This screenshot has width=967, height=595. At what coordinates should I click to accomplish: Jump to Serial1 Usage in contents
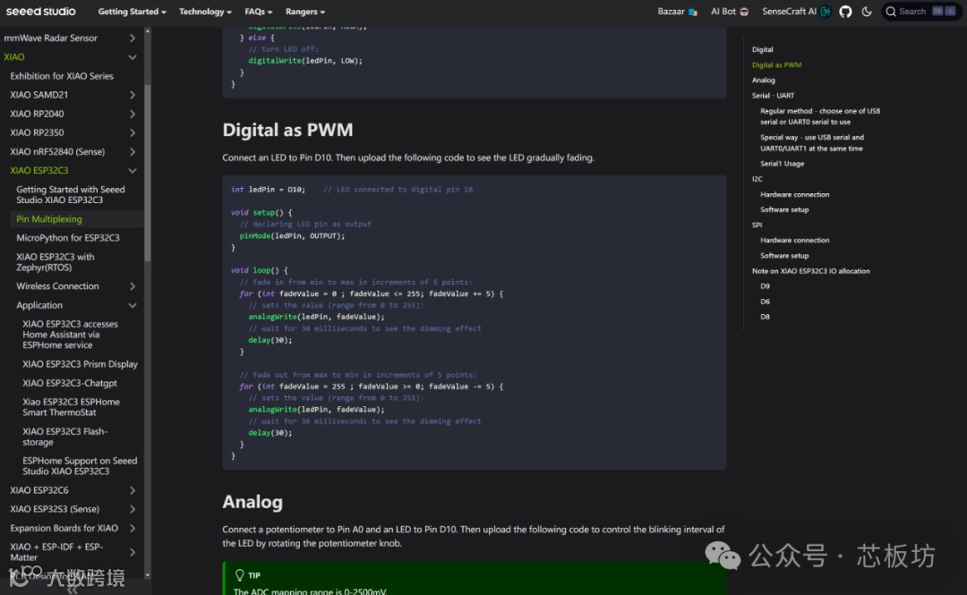(x=782, y=164)
